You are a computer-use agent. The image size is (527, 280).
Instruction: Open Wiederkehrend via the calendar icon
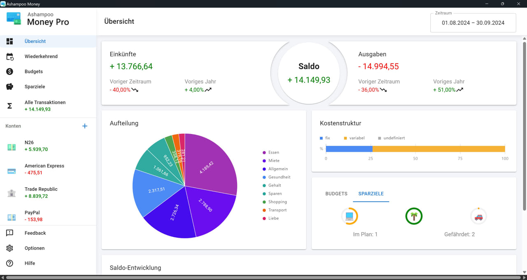click(9, 56)
